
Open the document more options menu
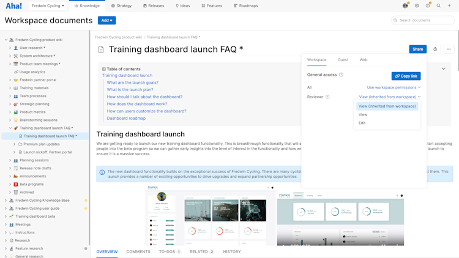(x=449, y=49)
